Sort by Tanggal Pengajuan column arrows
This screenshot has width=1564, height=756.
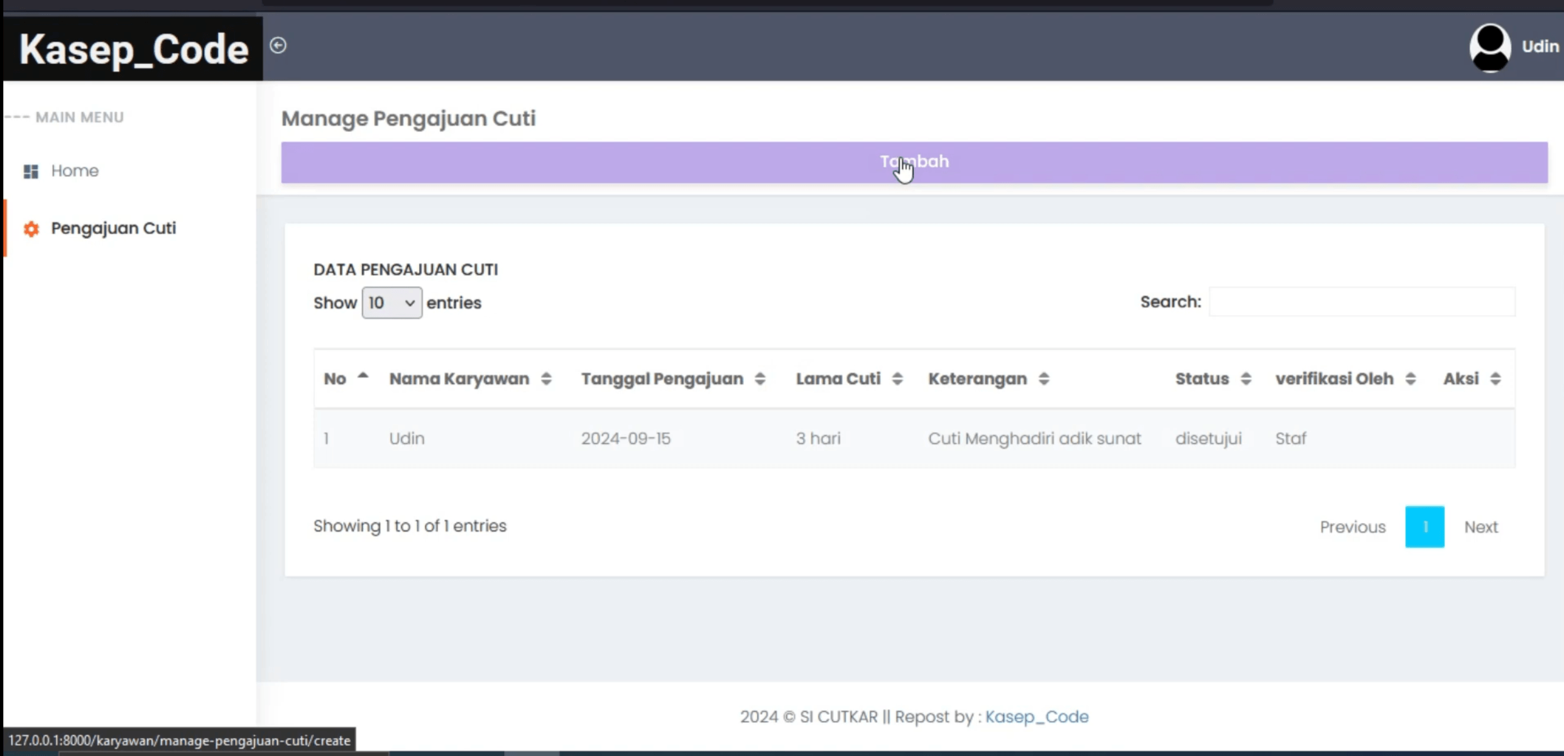(x=760, y=379)
